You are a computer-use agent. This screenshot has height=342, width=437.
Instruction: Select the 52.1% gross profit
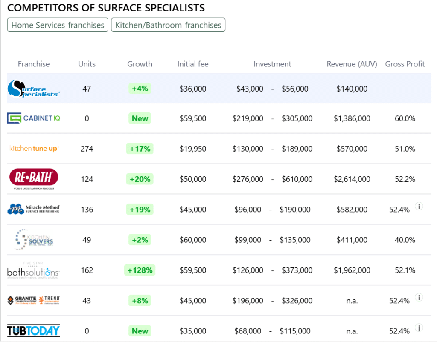pos(405,270)
